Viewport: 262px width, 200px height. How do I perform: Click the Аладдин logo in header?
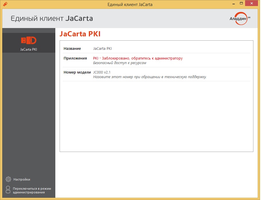pos(240,18)
